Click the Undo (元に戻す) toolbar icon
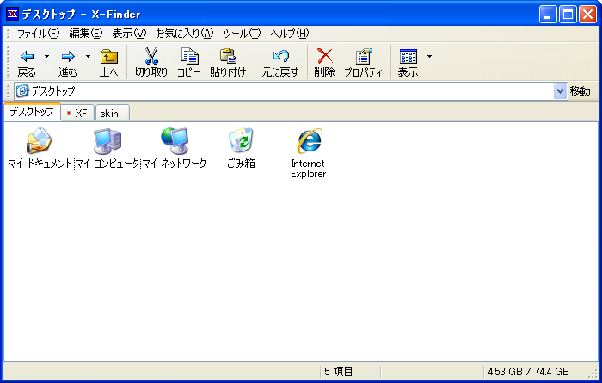602x383 pixels. pos(280,57)
